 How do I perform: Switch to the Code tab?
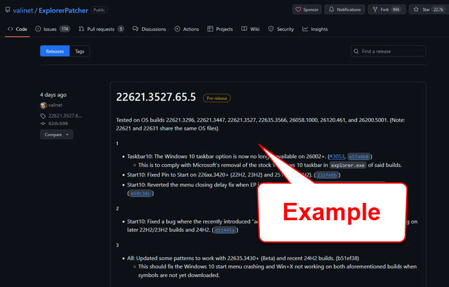(17, 29)
